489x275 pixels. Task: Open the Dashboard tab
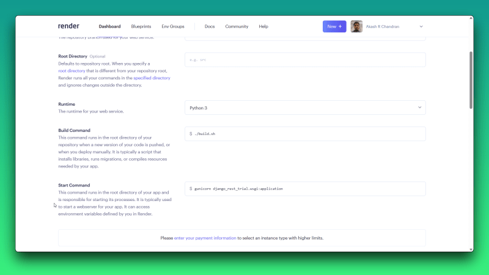pyautogui.click(x=109, y=26)
